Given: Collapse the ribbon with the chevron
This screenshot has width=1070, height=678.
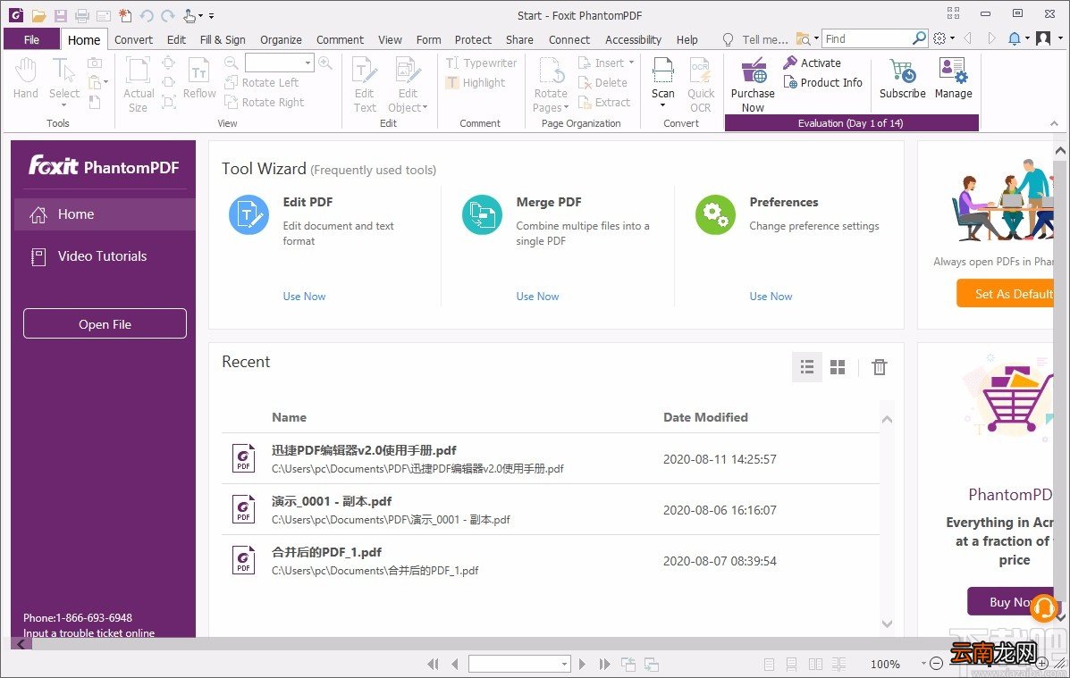Looking at the screenshot, I should tap(1054, 123).
